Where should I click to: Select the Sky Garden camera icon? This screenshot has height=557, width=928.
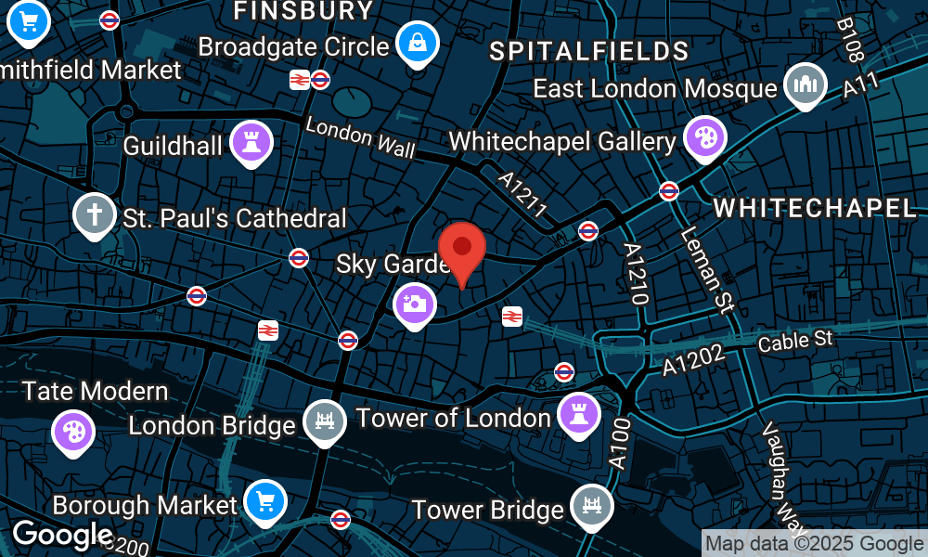[x=414, y=306]
